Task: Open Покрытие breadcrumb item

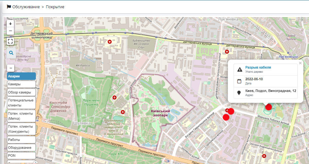Action: [55, 7]
